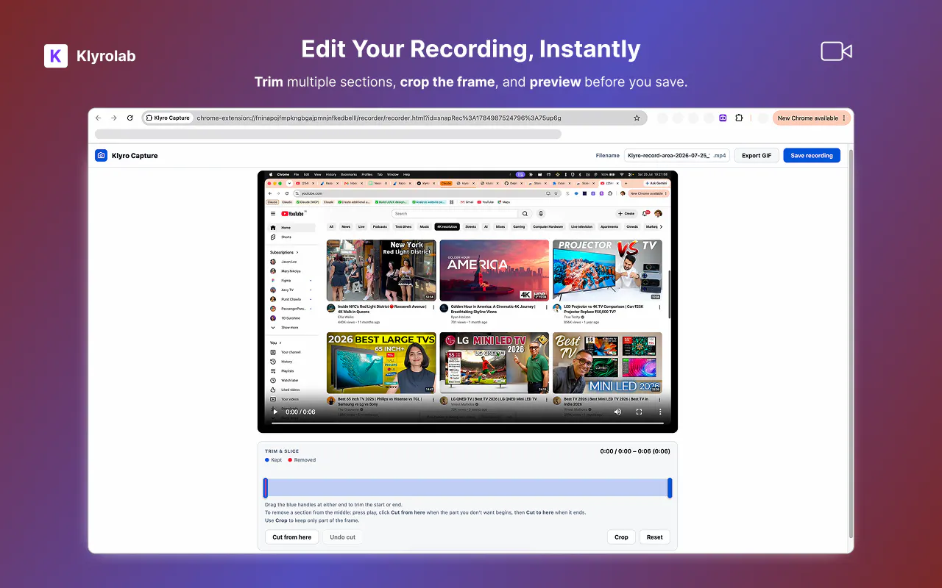Click the right blue trim handle
The image size is (942, 588).
pos(670,488)
